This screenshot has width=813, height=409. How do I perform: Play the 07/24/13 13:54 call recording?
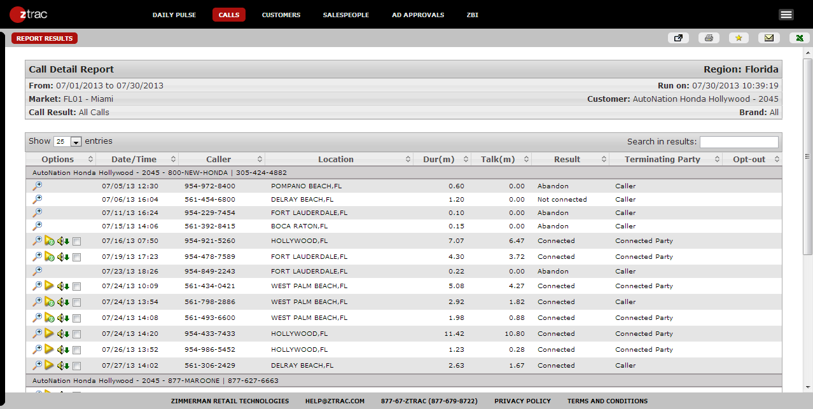pyautogui.click(x=50, y=302)
